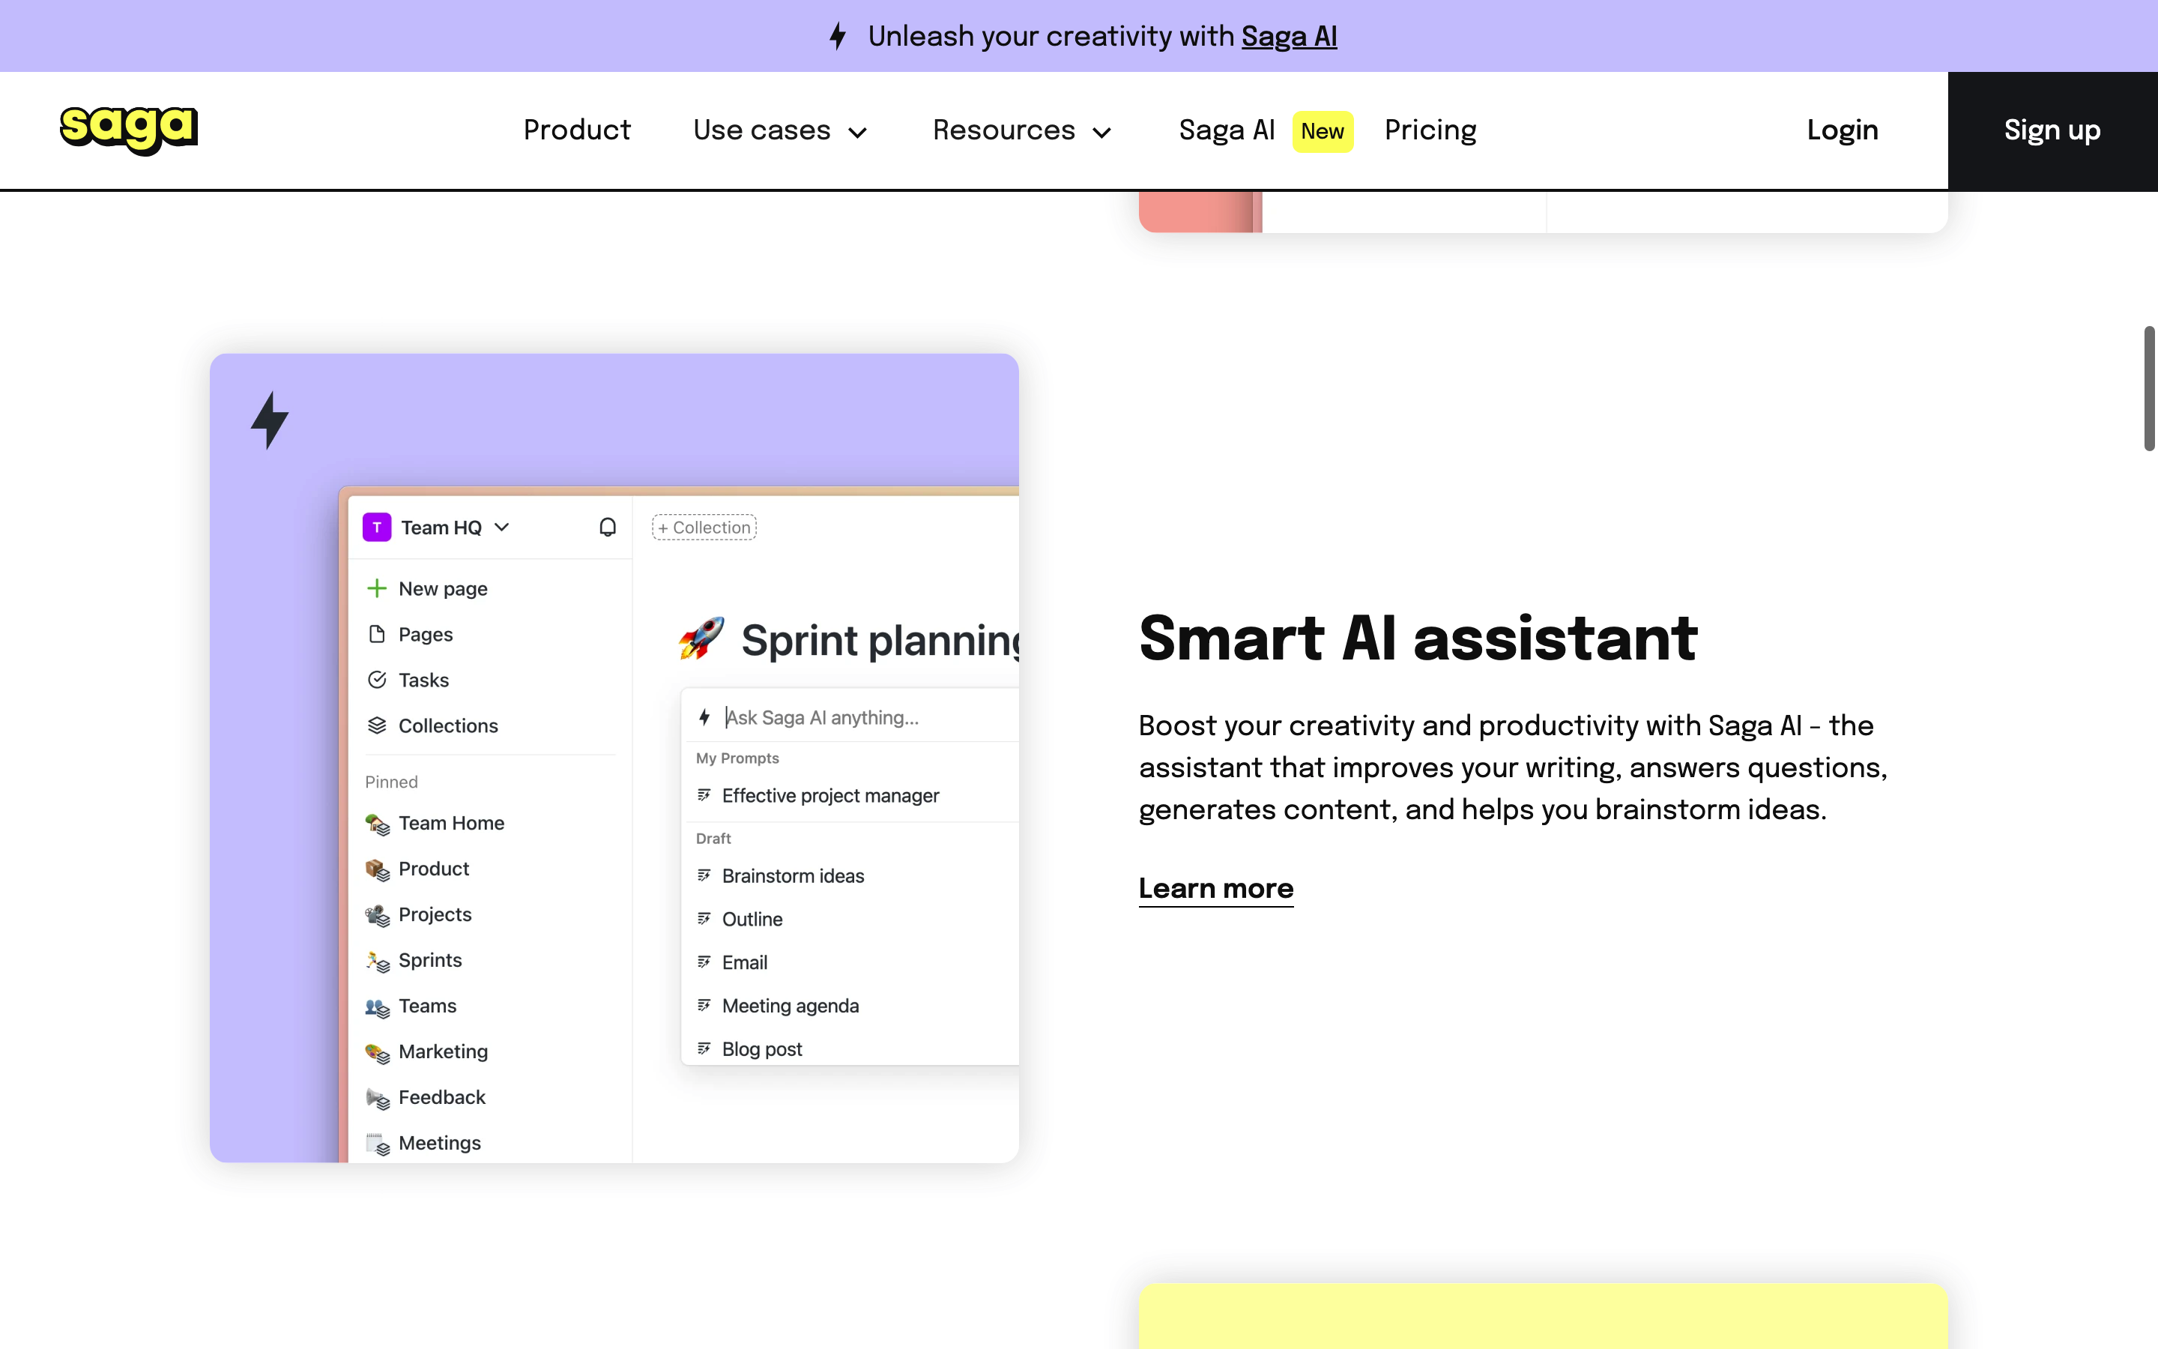
Task: Select the Brainstorm ideas prompt
Action: tap(793, 876)
